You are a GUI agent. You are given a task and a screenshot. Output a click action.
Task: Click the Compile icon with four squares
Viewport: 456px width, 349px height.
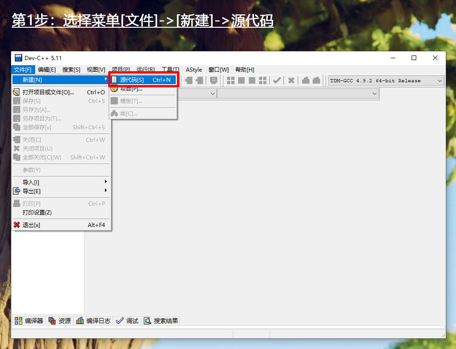coord(231,80)
